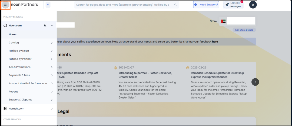Expand the Support & Disputes arrow
This screenshot has height=126, width=292.
coord(52,100)
